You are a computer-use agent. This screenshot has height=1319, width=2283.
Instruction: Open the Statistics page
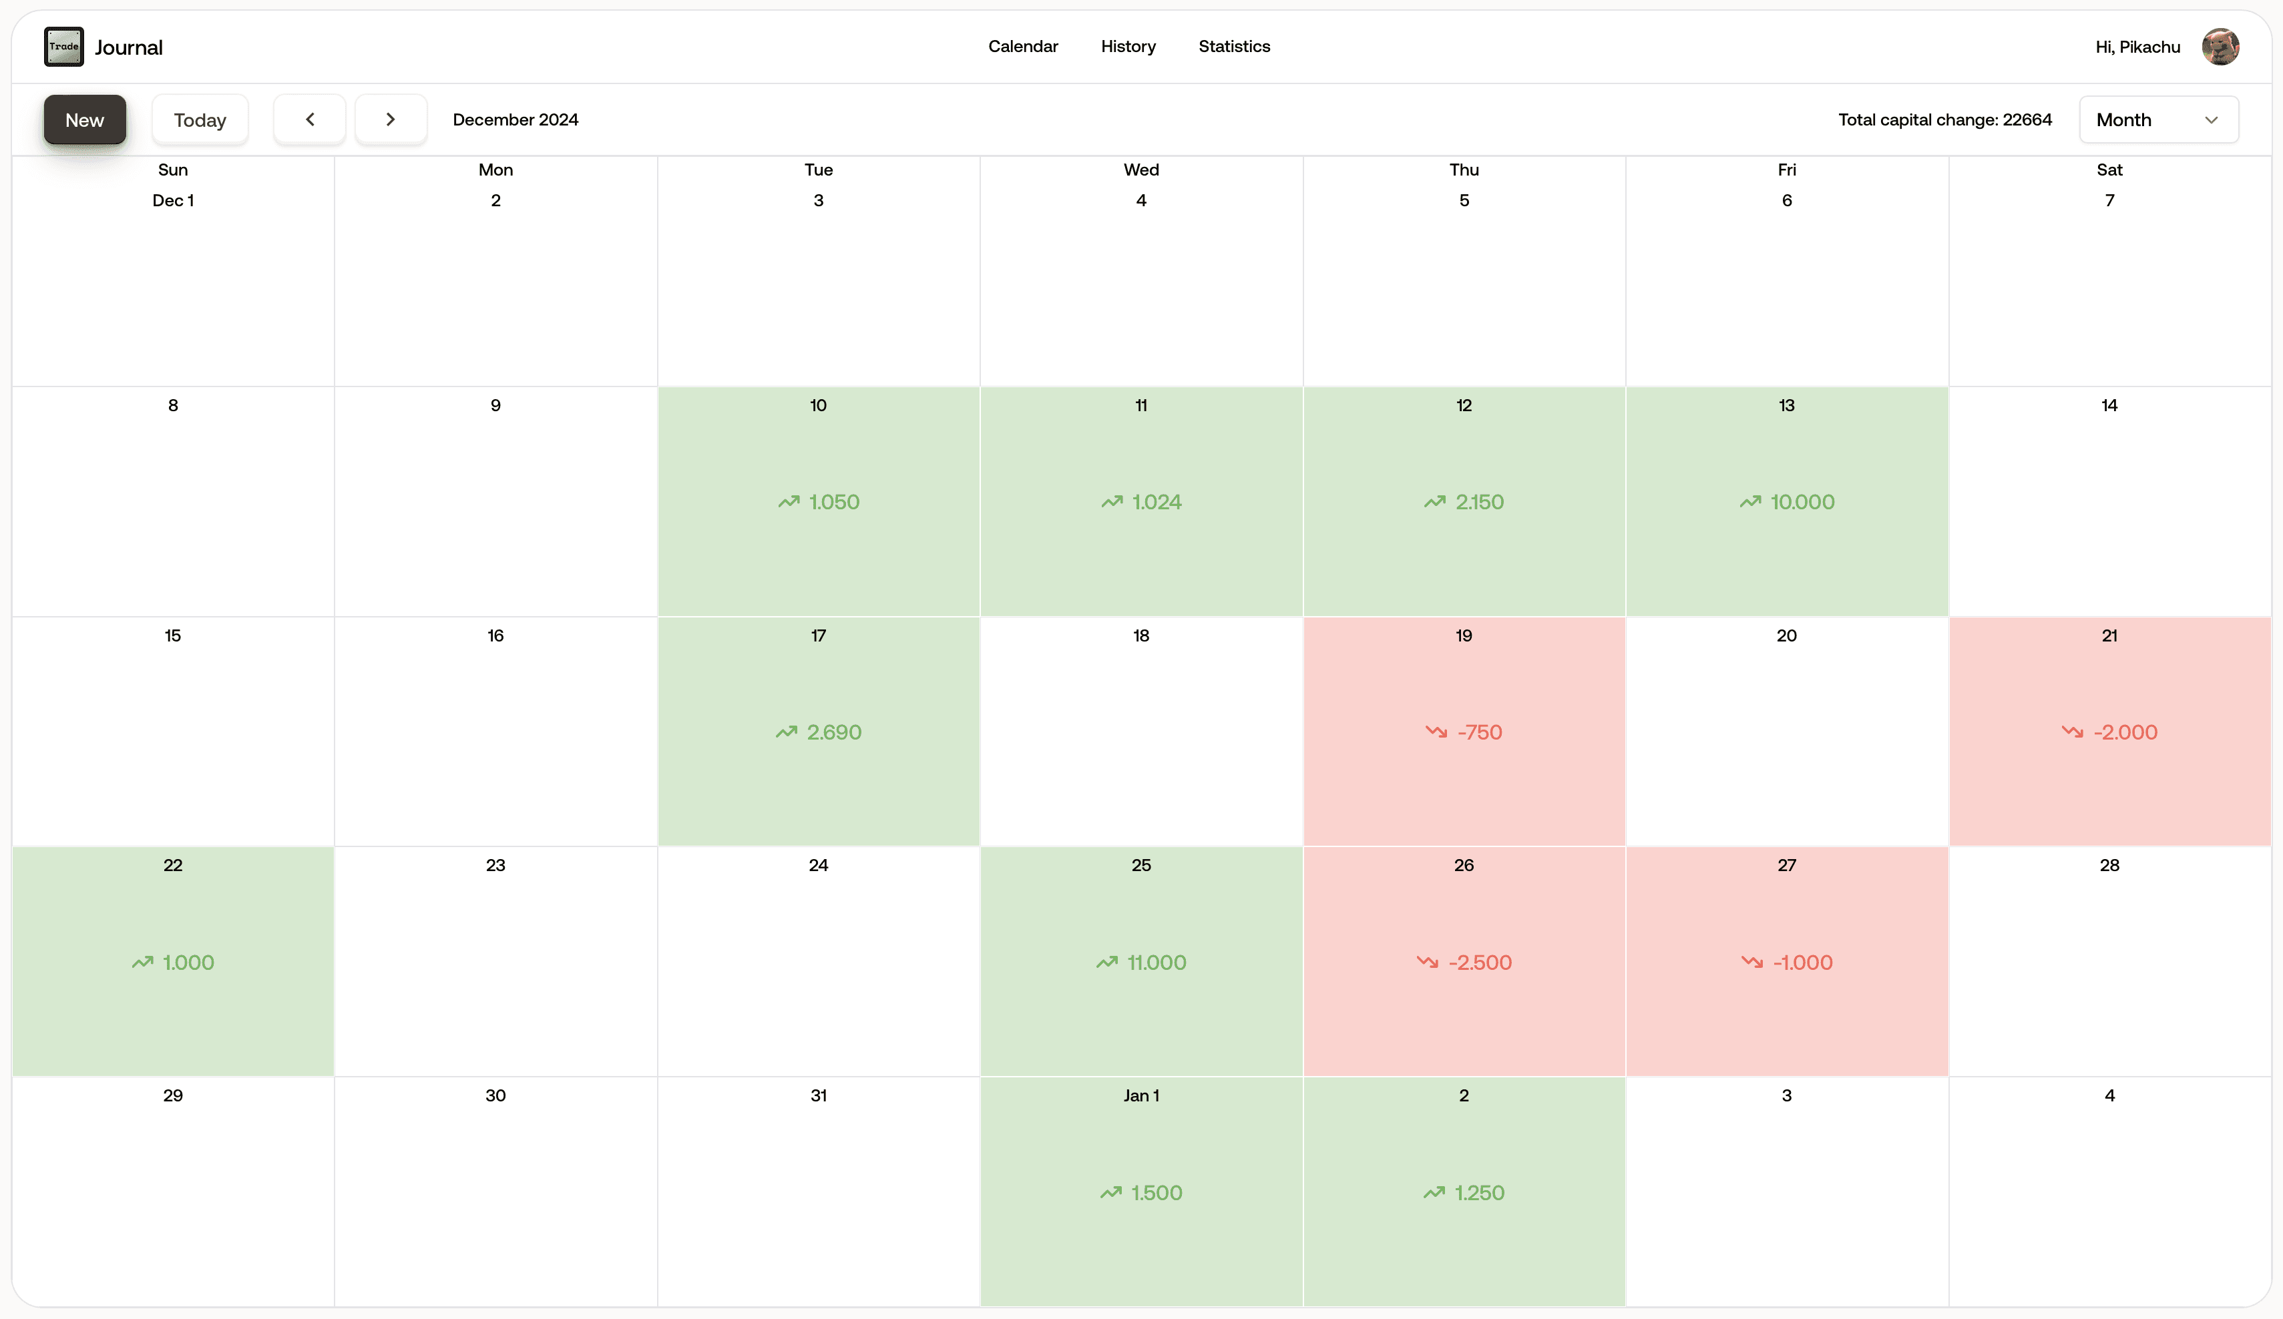pyautogui.click(x=1234, y=46)
